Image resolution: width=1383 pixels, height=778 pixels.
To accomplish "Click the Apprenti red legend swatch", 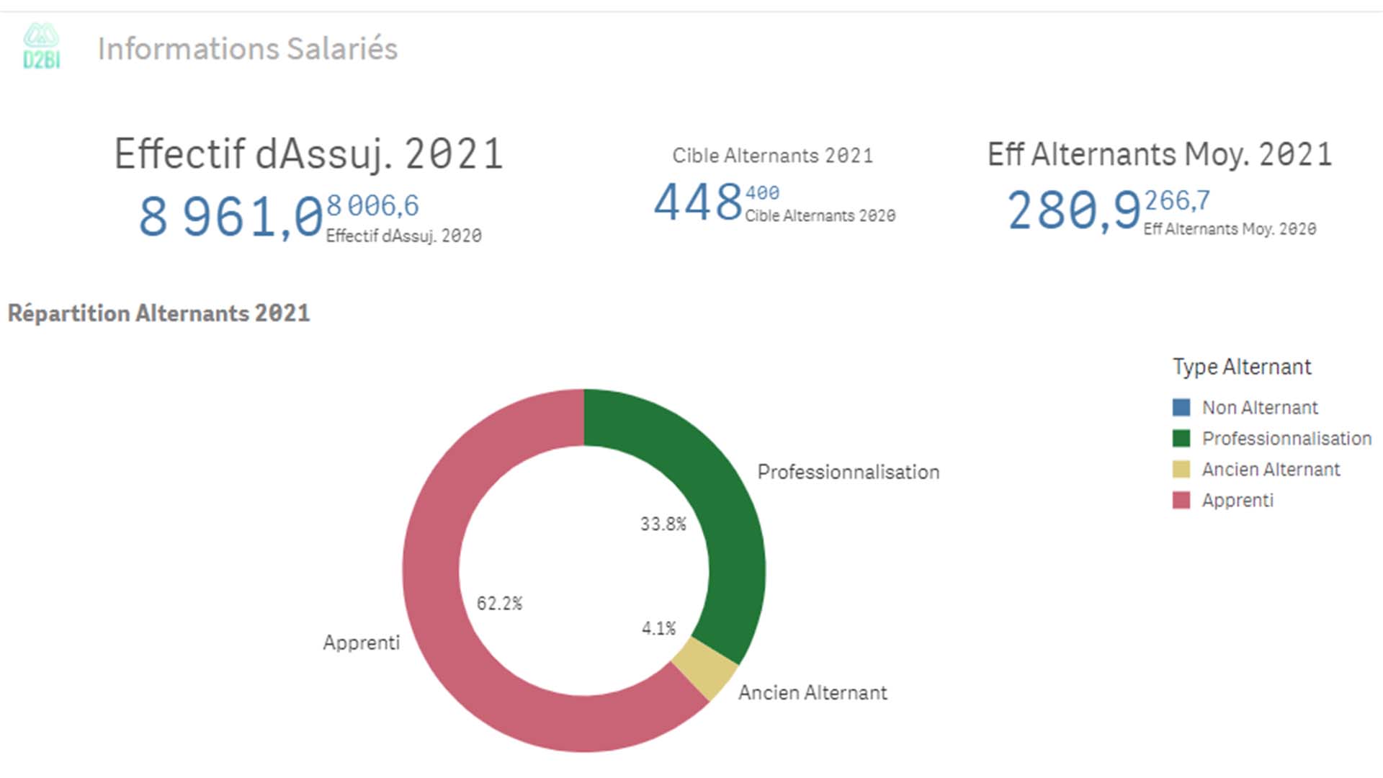I will (x=1181, y=501).
